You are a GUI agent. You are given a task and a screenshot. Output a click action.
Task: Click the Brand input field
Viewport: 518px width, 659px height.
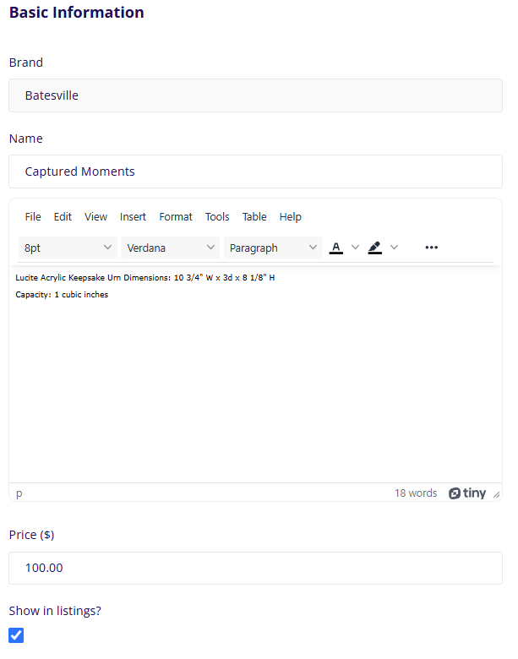coord(255,95)
